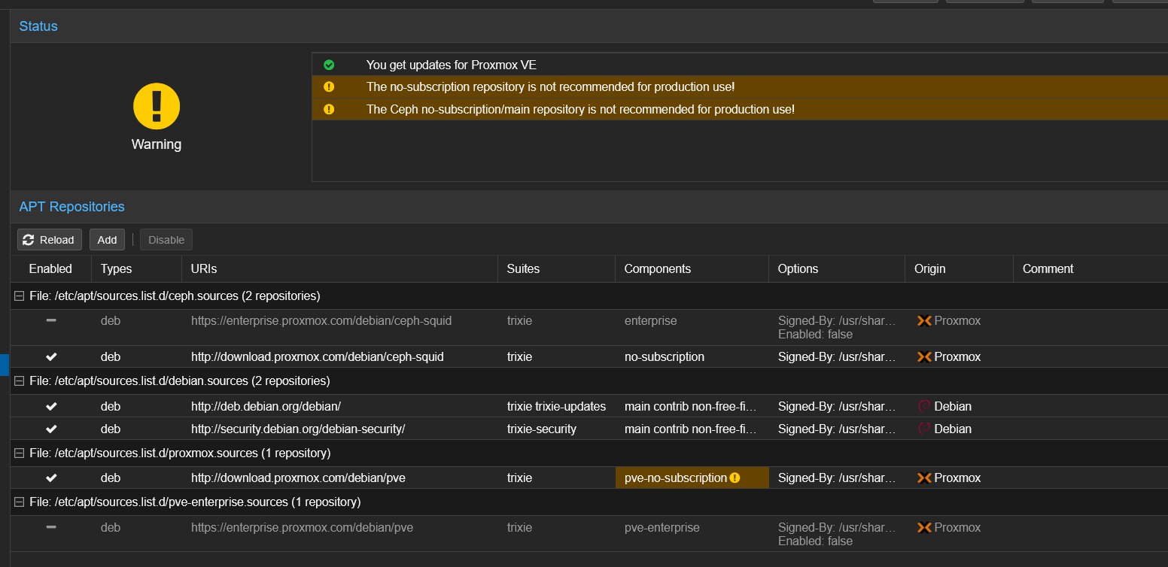The height and width of the screenshot is (567, 1168).
Task: Click the warning icon beside the Ceph no-subscription message
Action: click(329, 109)
